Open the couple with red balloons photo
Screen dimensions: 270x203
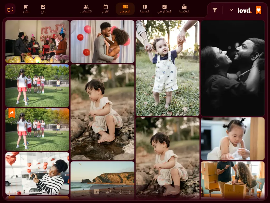(x=103, y=41)
